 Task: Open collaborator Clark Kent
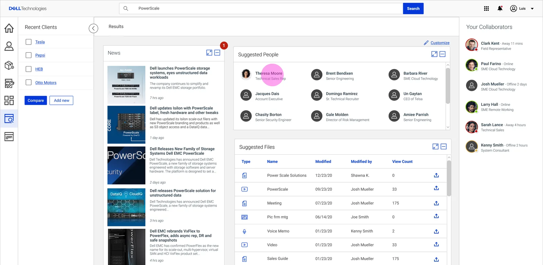[494, 45]
